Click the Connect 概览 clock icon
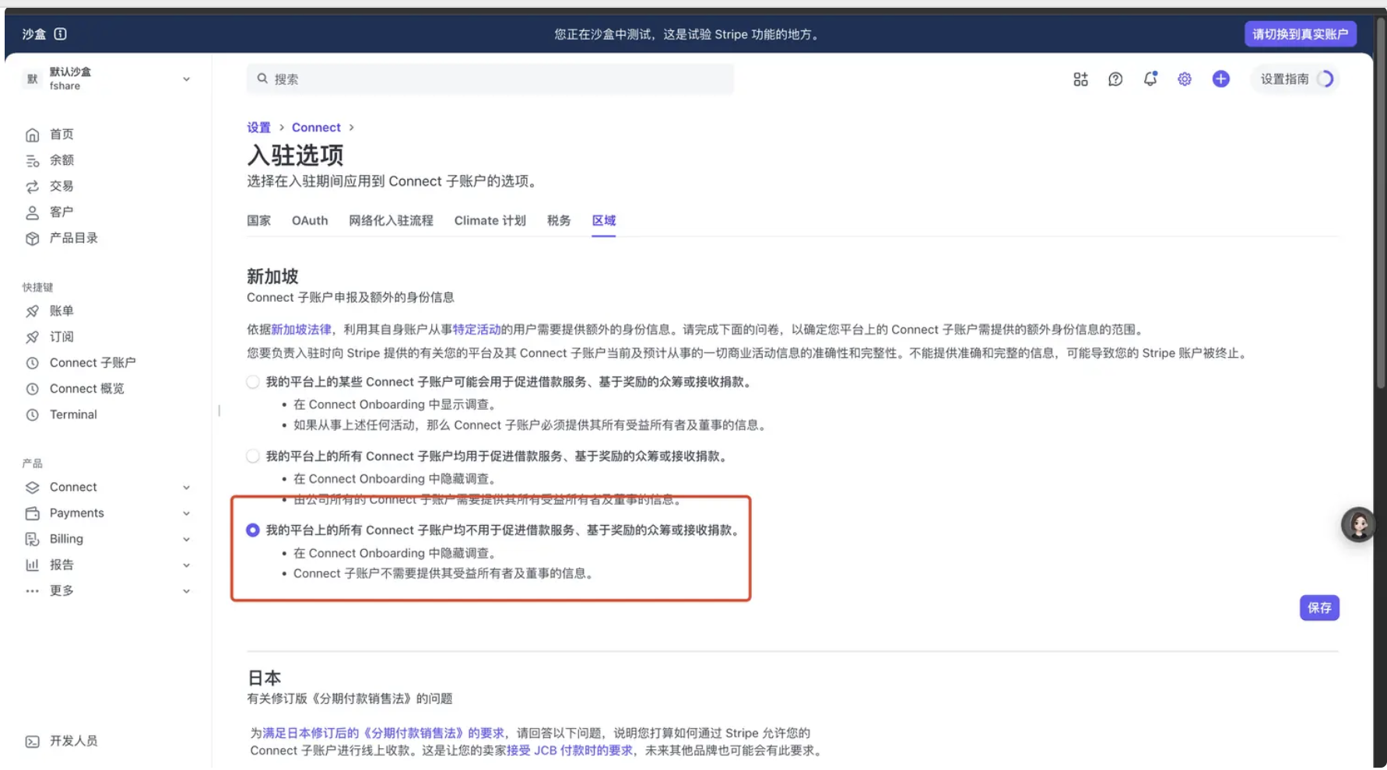The image size is (1387, 770). pyautogui.click(x=32, y=389)
